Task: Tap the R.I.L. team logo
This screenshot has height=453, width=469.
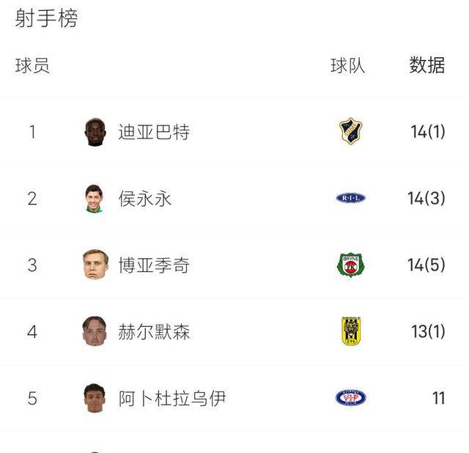Action: pos(350,198)
